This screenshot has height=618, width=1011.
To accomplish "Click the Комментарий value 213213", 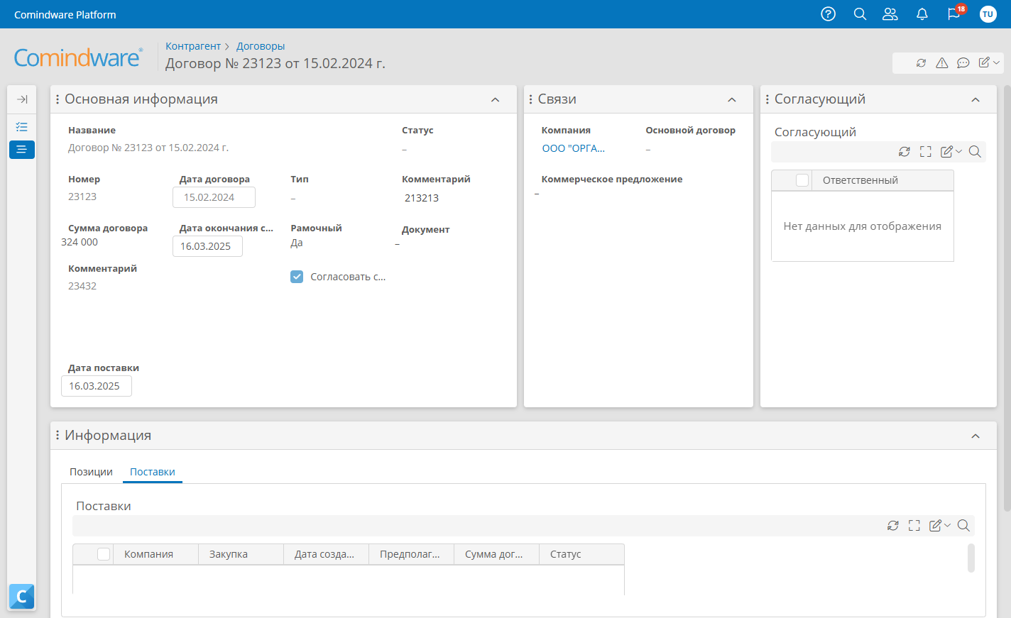I will 422,198.
